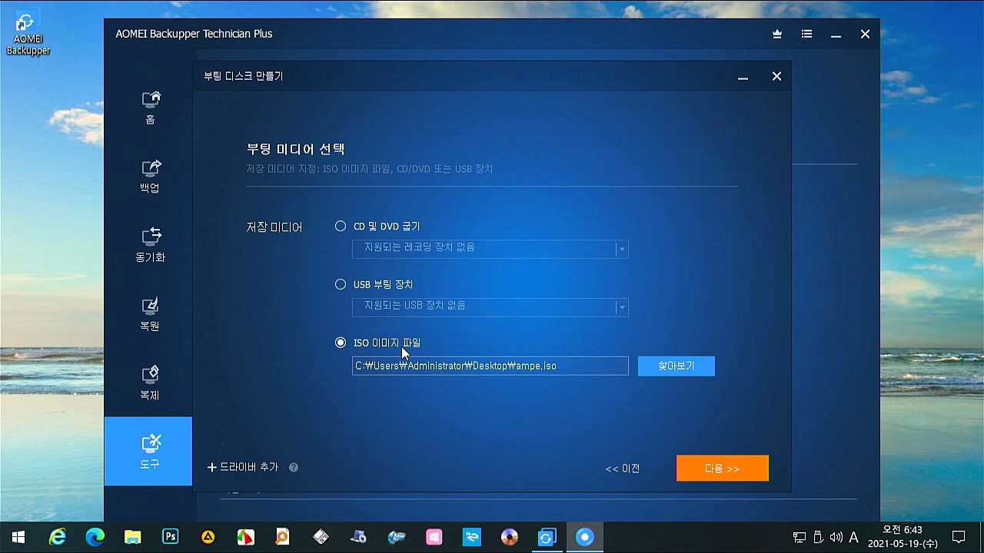Screen dimensions: 984x553
Task: Go back with << 이전 link
Action: 623,469
